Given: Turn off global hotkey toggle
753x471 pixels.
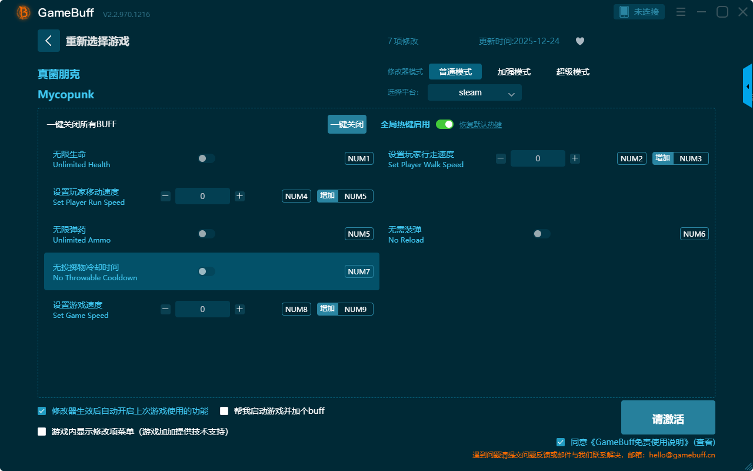Looking at the screenshot, I should point(445,124).
